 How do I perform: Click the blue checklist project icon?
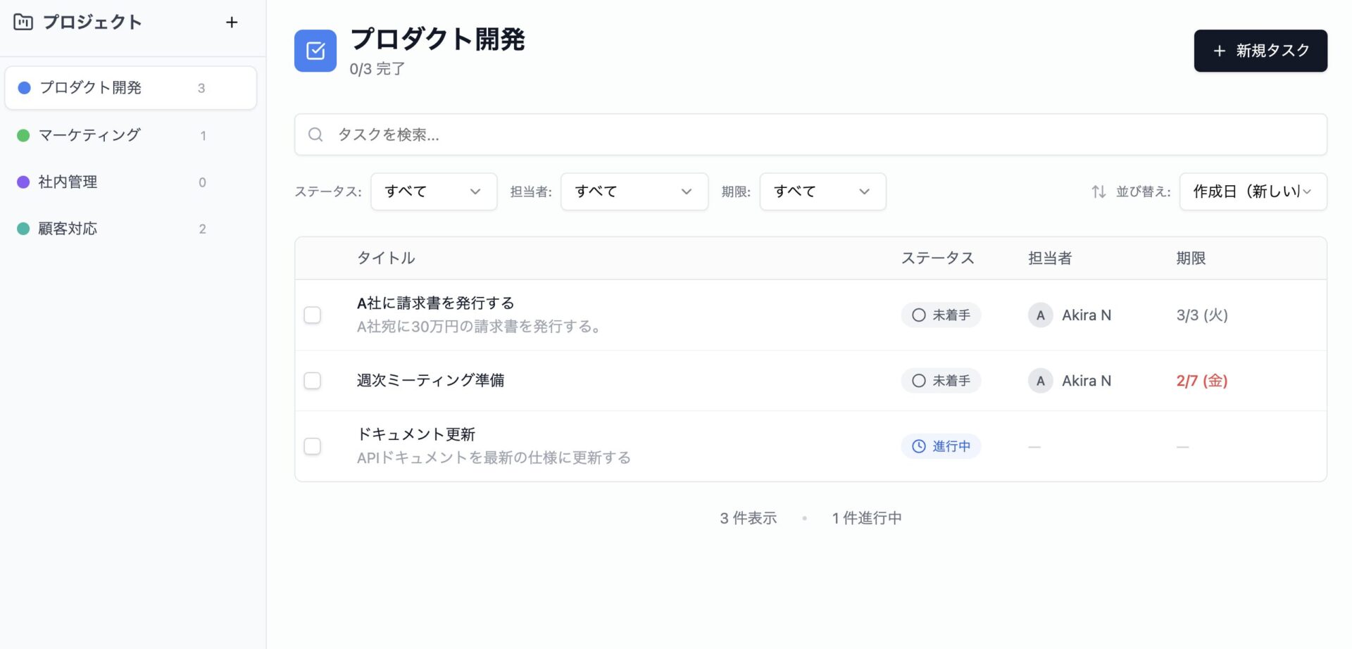click(315, 51)
